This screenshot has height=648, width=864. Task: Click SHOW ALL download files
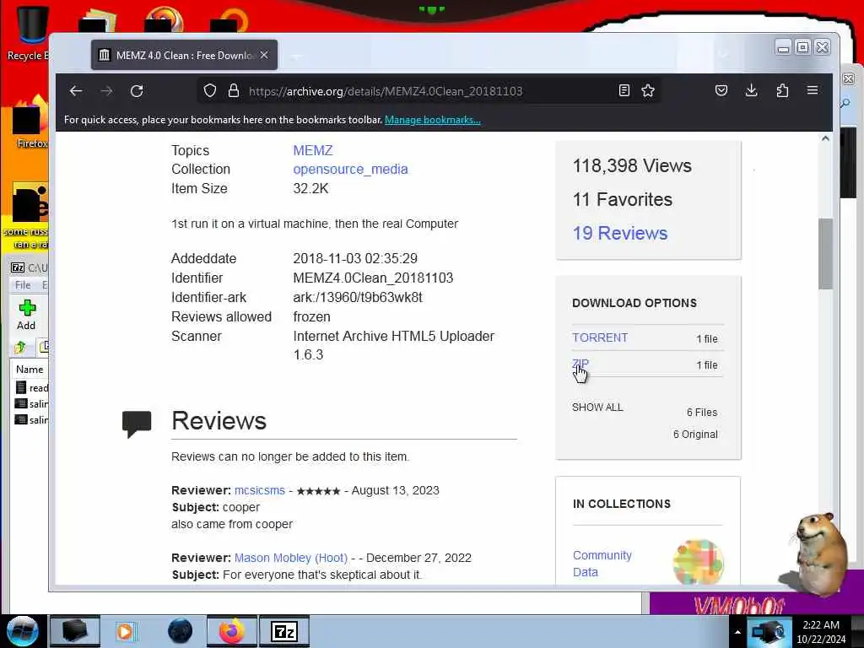(597, 408)
